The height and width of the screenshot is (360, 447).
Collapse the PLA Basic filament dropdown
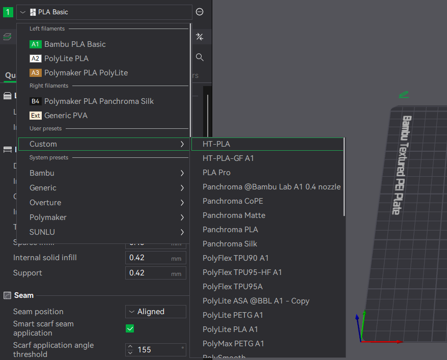point(23,12)
